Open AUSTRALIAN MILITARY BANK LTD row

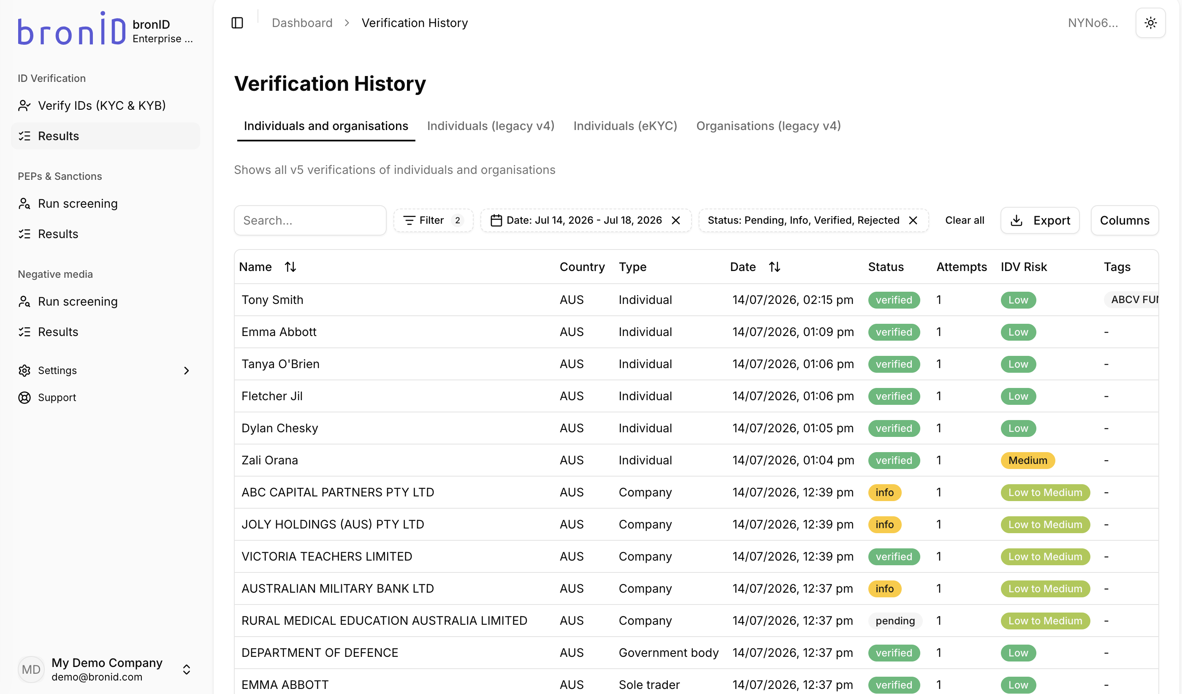(x=696, y=588)
